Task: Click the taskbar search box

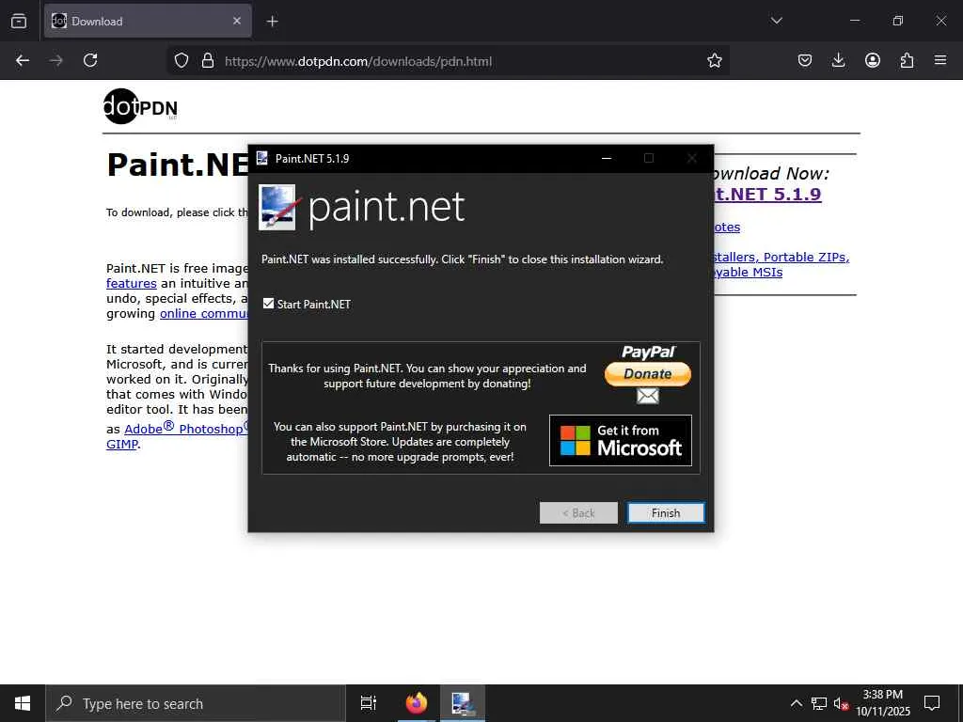Action: [196, 703]
